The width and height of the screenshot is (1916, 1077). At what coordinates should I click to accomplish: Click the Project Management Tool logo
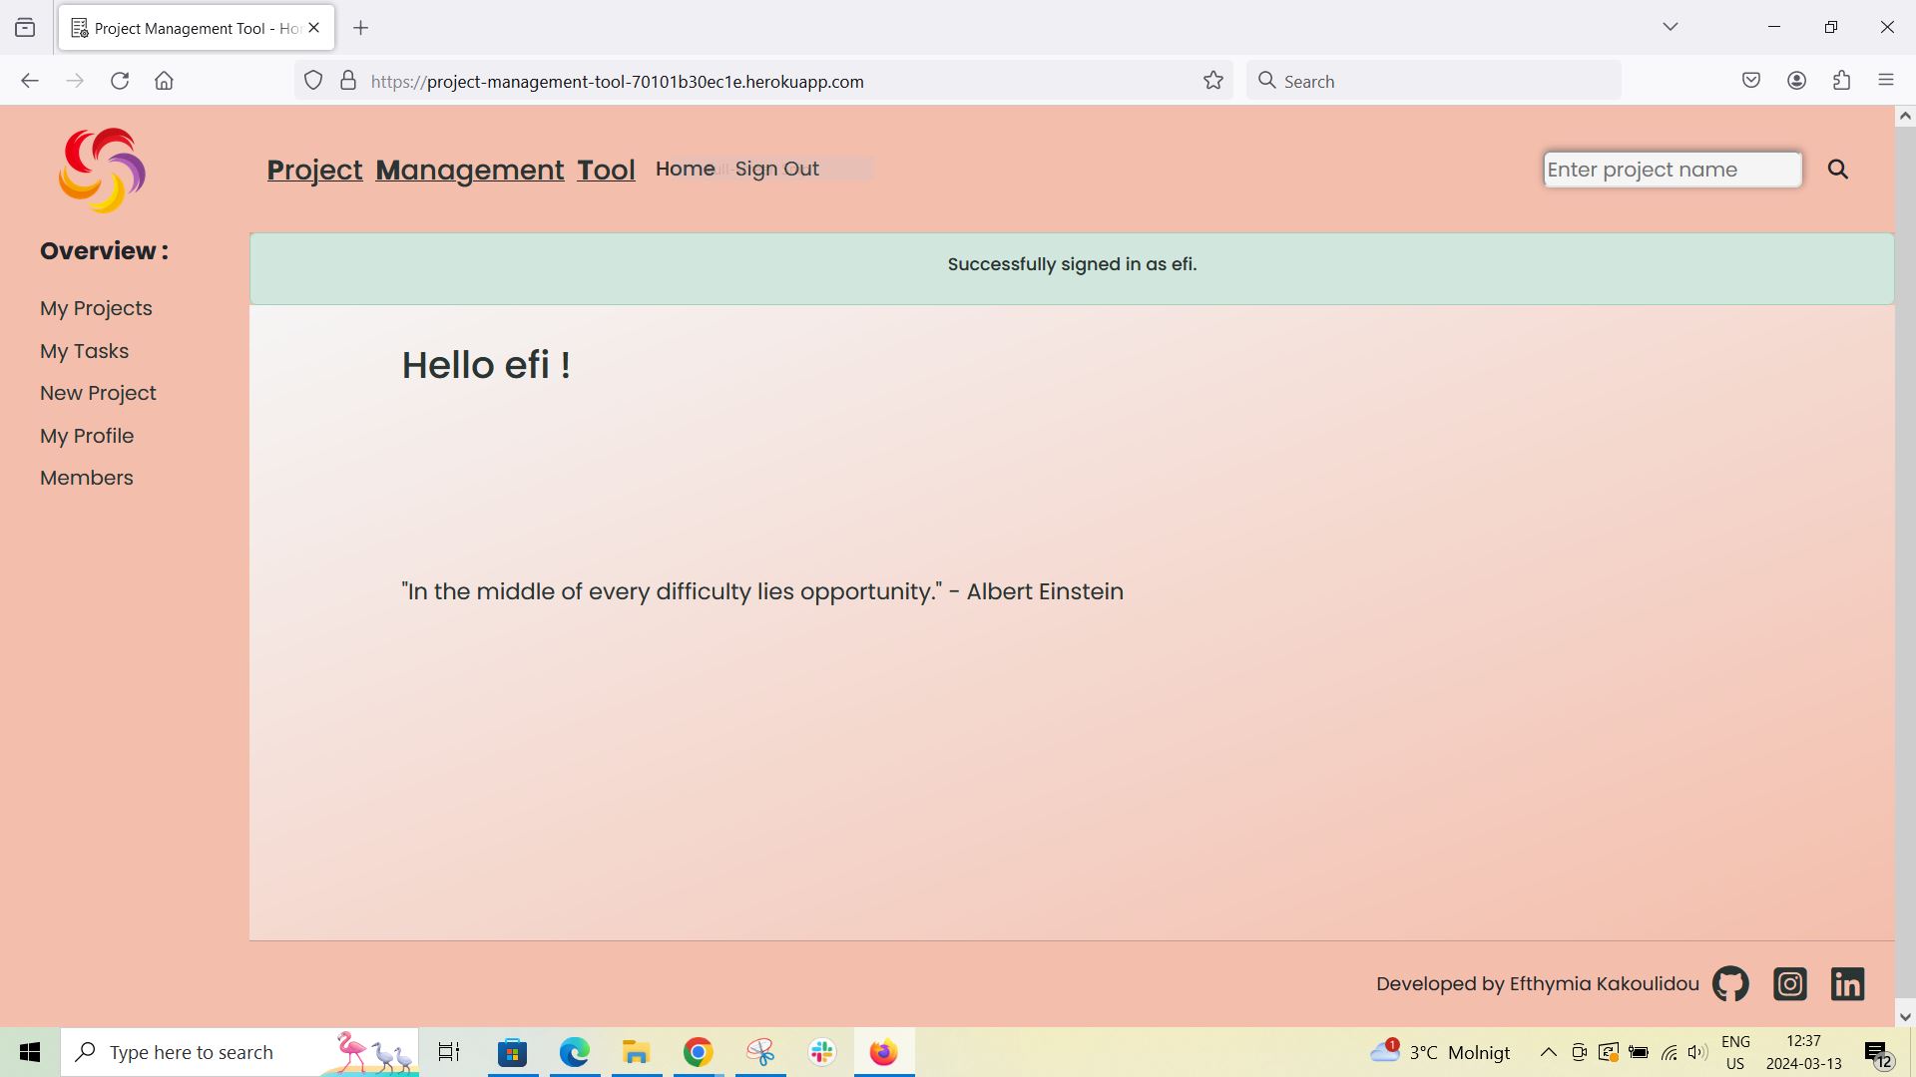(101, 170)
